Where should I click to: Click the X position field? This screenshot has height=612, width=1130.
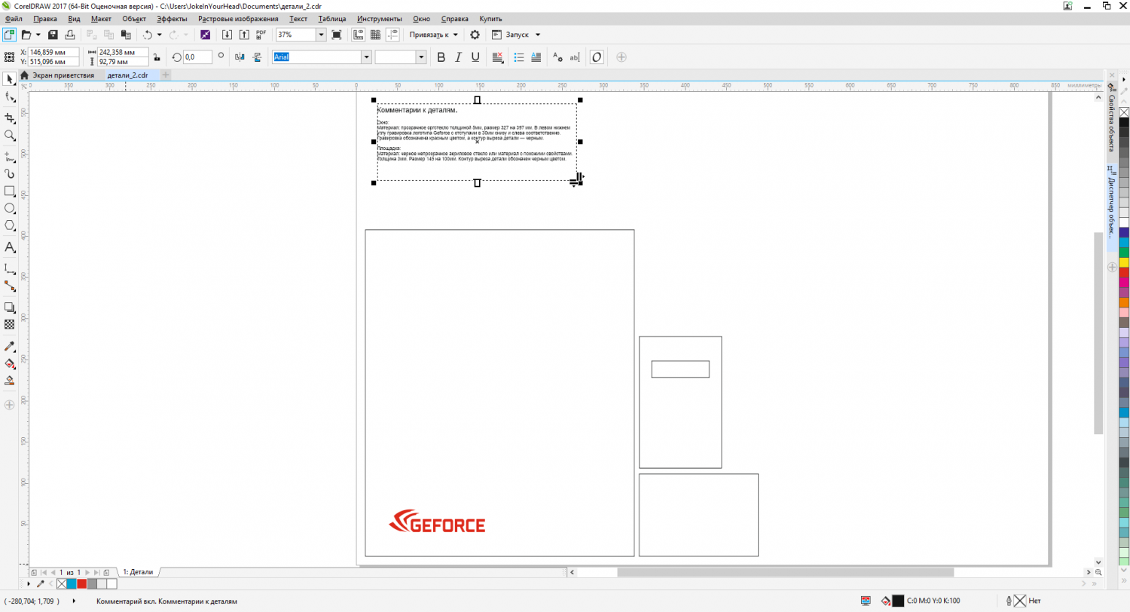(53, 52)
